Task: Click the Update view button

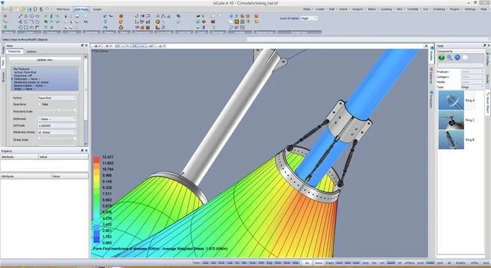Action: [x=45, y=60]
